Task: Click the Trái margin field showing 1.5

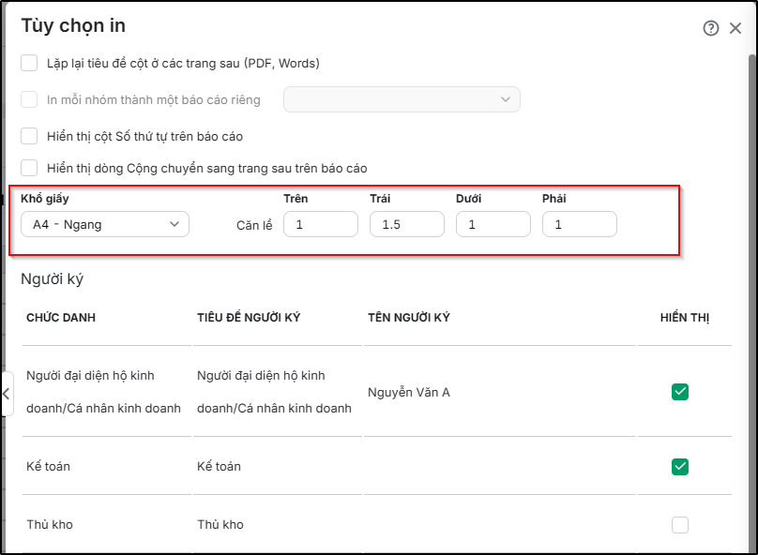Action: 407,224
